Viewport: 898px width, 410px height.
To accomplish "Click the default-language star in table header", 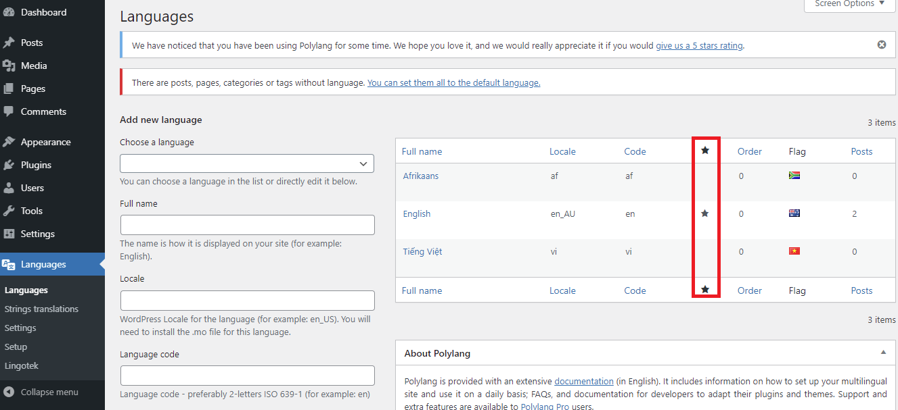I will click(705, 151).
